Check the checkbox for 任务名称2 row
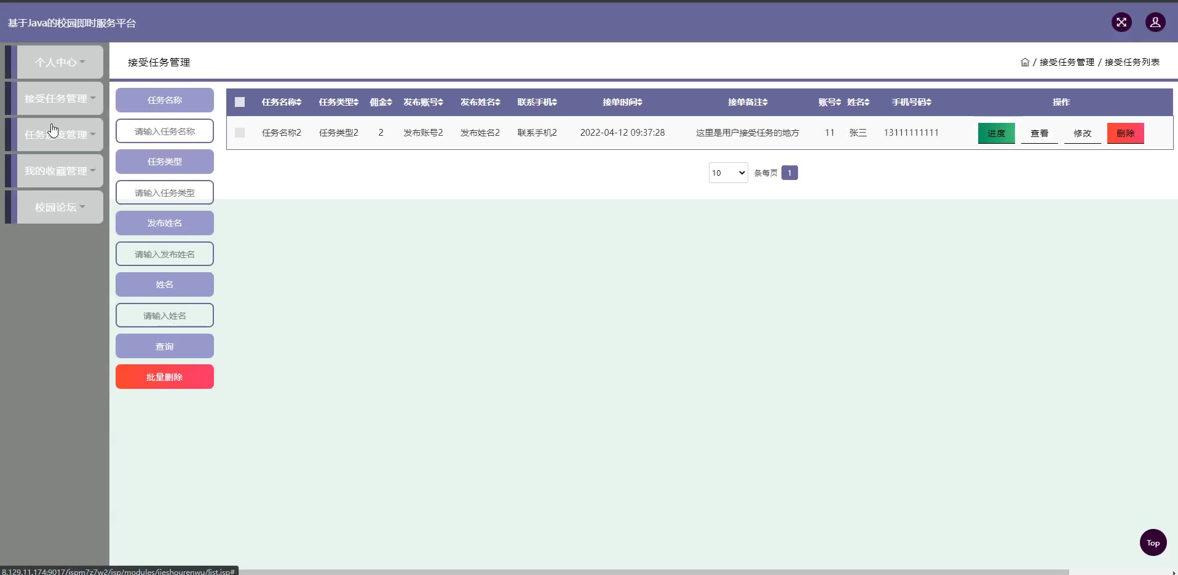The width and height of the screenshot is (1178, 575). pos(240,133)
